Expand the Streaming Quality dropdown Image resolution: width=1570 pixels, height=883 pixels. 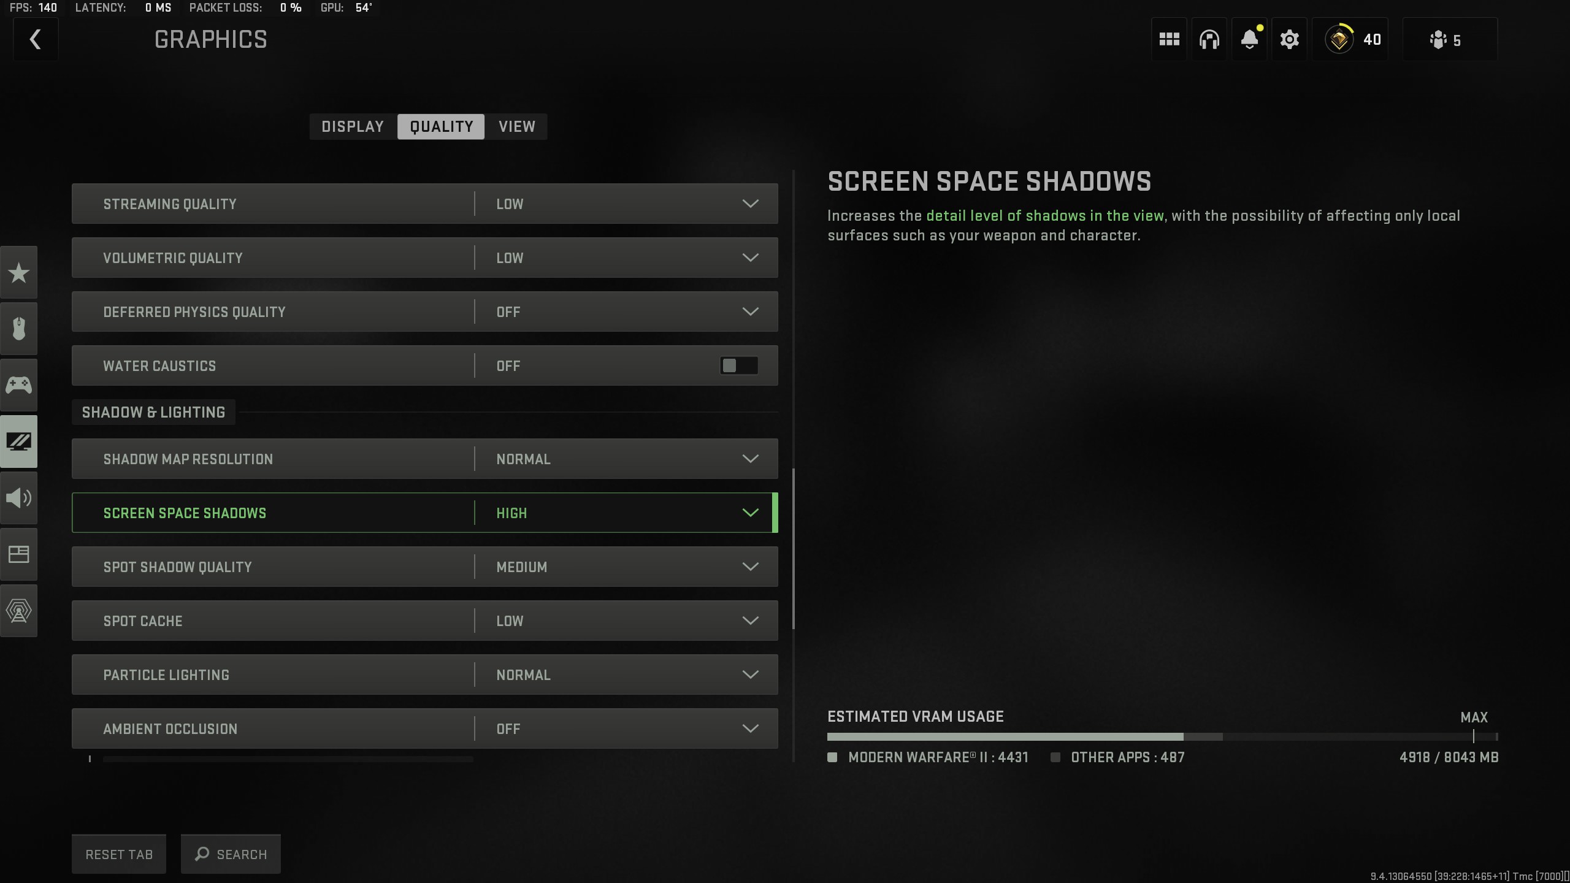tap(749, 204)
